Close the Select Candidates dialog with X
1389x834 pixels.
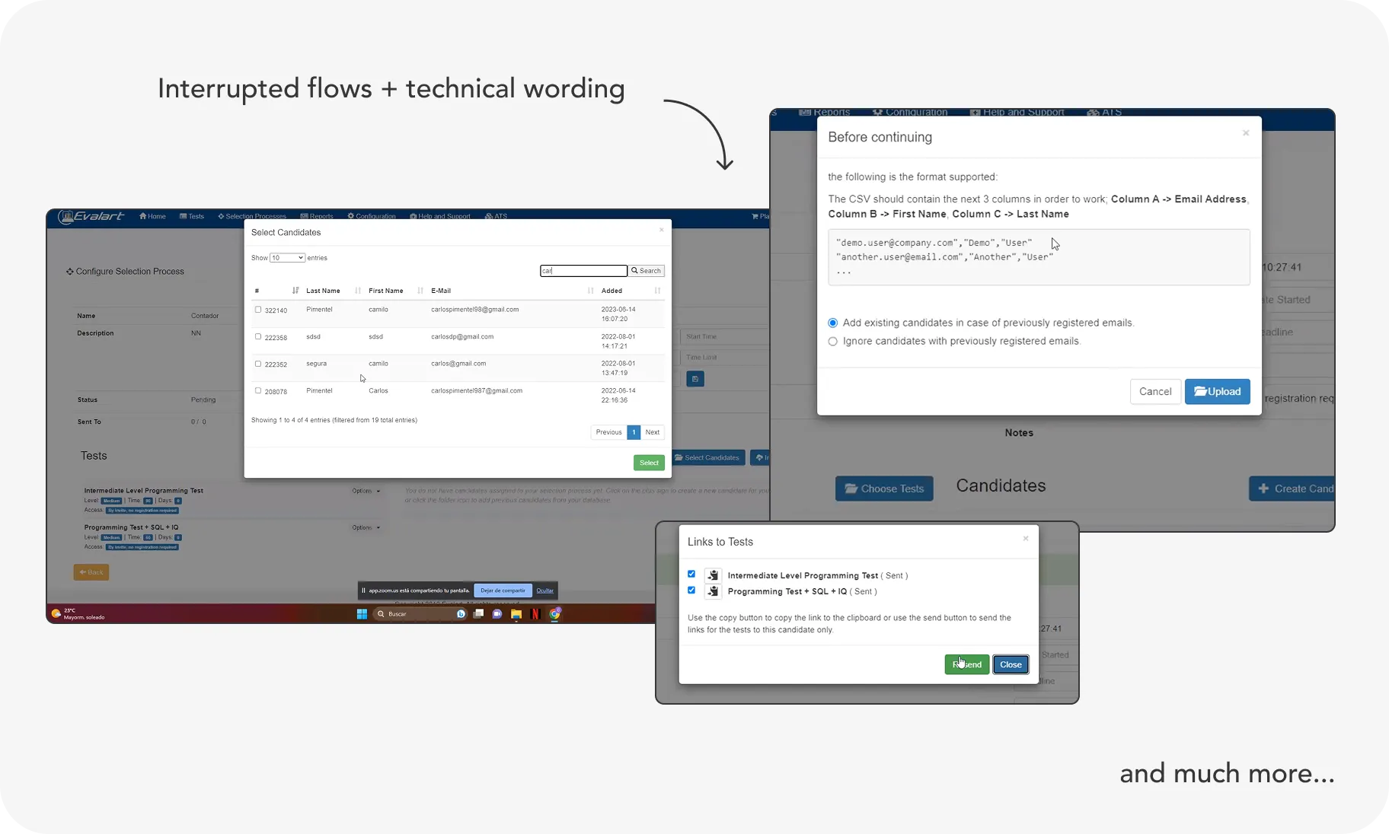coord(661,230)
